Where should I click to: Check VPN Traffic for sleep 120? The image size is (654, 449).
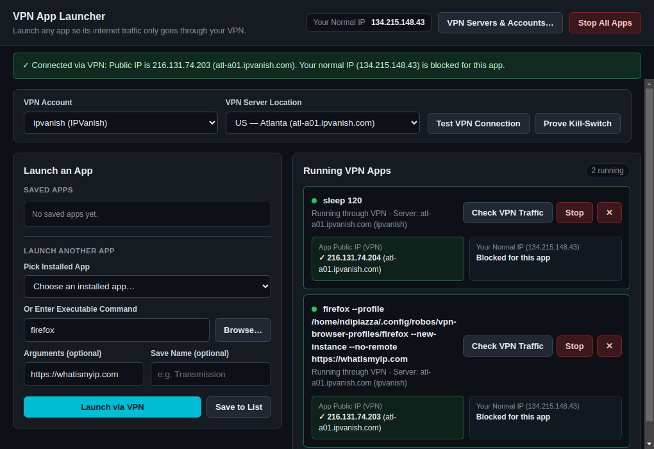508,213
